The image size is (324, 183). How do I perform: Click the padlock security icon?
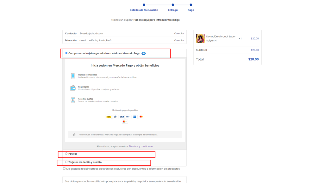pyautogui.click(x=74, y=135)
